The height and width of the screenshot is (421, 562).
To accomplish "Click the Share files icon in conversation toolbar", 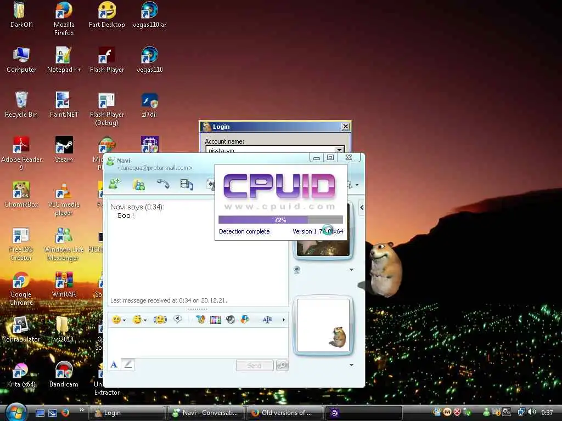I will [138, 184].
